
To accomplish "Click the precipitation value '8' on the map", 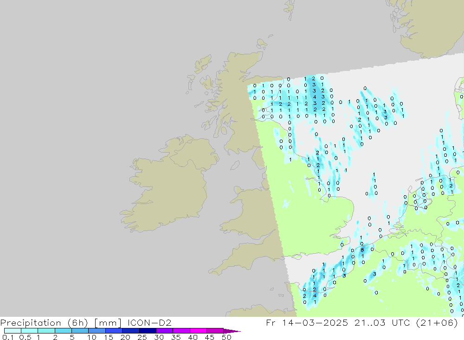I will [362, 250].
